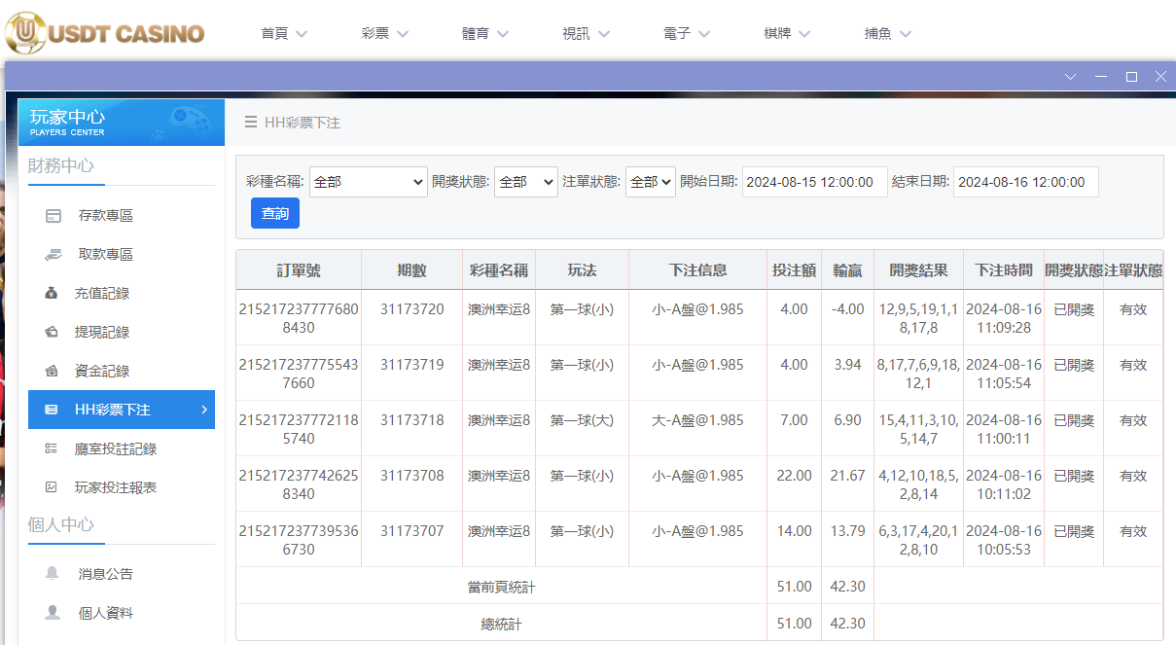Click the 開始日期 start date input field
The width and height of the screenshot is (1176, 645).
[x=814, y=181]
